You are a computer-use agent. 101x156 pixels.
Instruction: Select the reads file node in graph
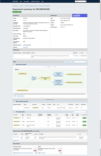click(22, 74)
